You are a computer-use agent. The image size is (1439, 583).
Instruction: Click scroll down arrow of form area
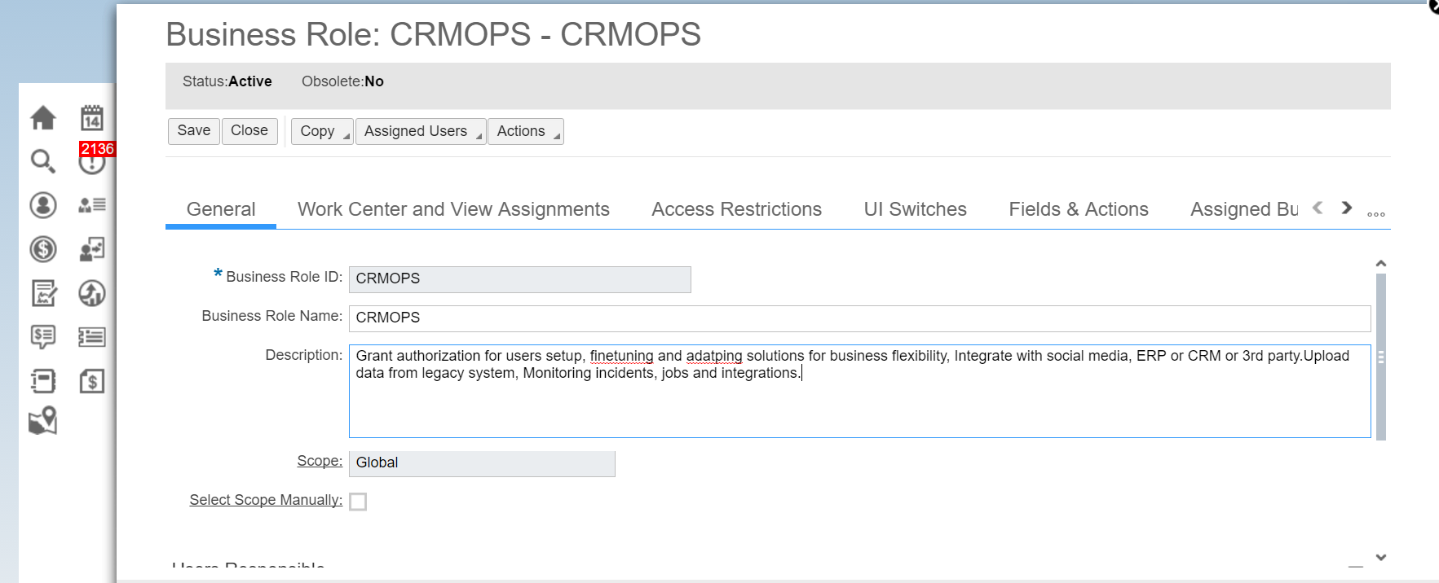[1381, 558]
